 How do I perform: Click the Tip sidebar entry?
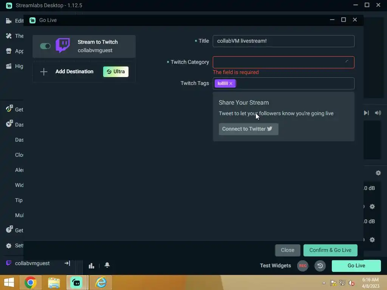(x=19, y=200)
